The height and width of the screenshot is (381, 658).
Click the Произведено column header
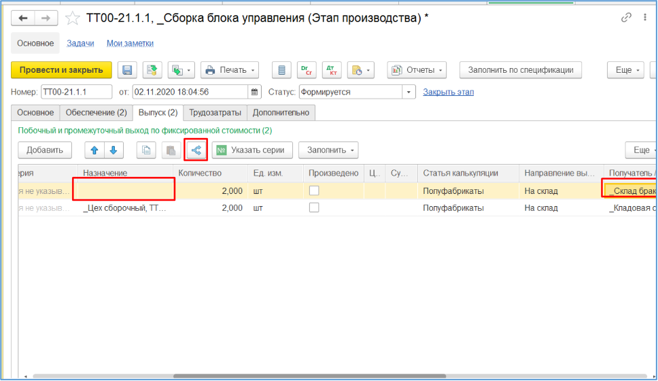pyautogui.click(x=334, y=173)
